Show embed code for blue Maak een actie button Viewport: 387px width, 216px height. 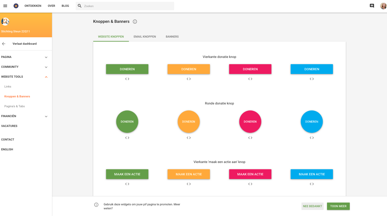pos(312,184)
